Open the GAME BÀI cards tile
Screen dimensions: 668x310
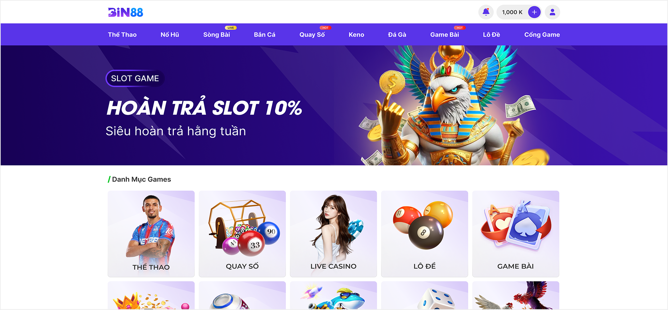click(516, 234)
